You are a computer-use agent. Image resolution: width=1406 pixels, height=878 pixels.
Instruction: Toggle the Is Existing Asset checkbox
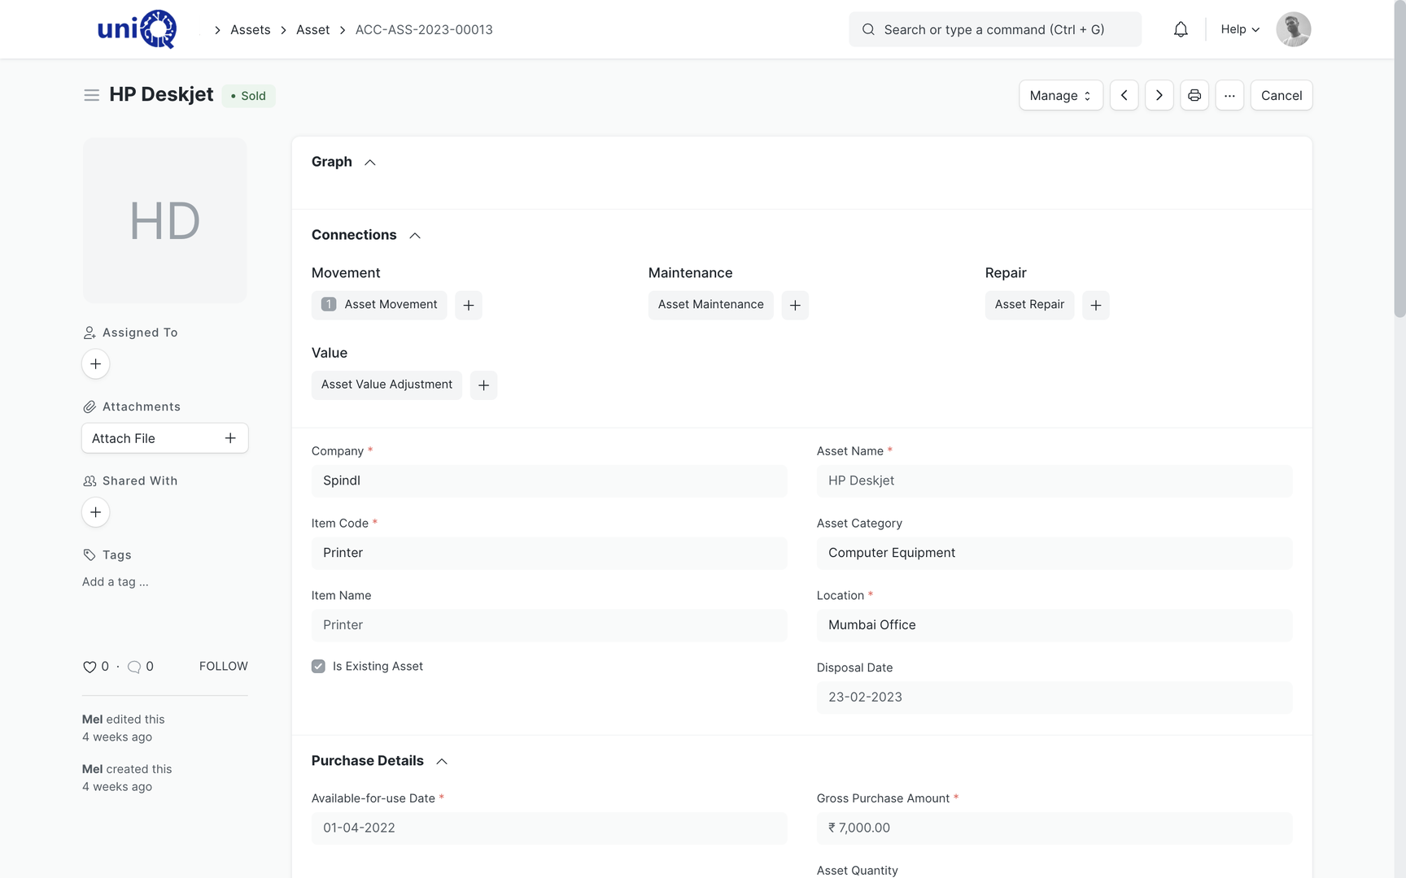(318, 667)
